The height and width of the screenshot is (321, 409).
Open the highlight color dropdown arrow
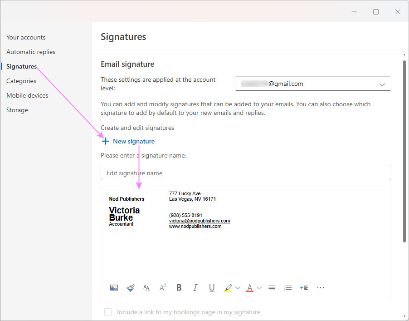pos(238,288)
